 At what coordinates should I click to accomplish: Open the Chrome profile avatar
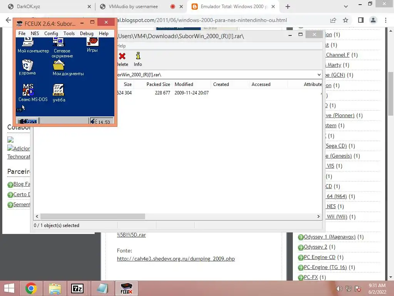pyautogui.click(x=373, y=20)
